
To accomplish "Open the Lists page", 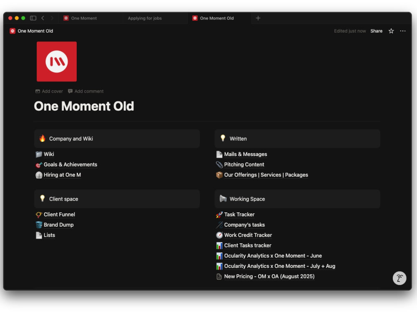I will (49, 235).
